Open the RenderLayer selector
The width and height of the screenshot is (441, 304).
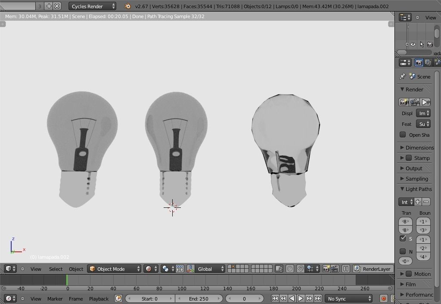coord(373,269)
